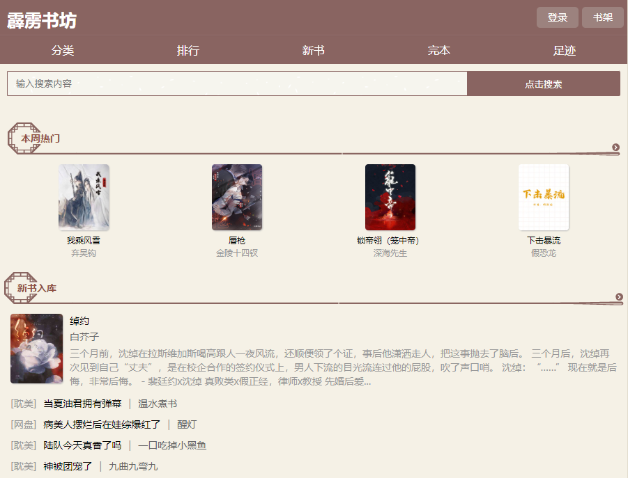Click the title 我乘风雪
Viewport: 628px width, 478px height.
click(x=84, y=241)
